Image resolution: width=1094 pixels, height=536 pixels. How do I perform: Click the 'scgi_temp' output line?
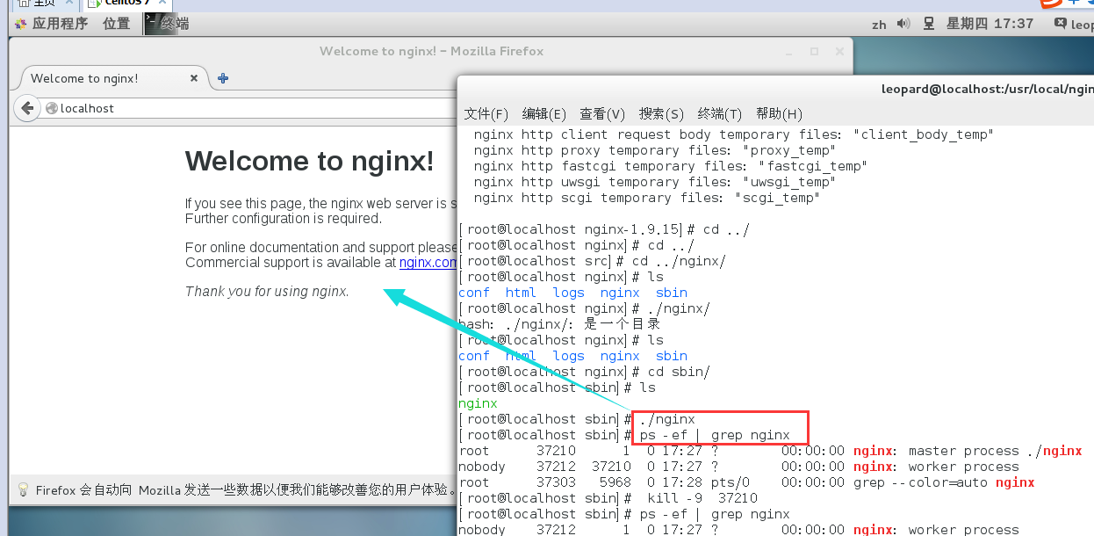(646, 198)
